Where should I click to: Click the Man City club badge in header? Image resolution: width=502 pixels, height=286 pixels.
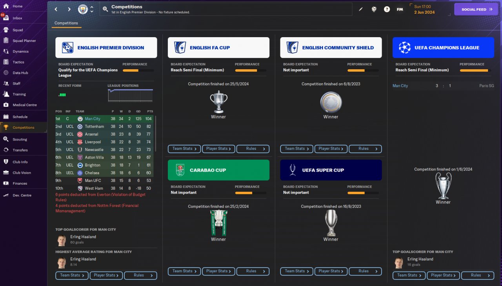tap(83, 9)
